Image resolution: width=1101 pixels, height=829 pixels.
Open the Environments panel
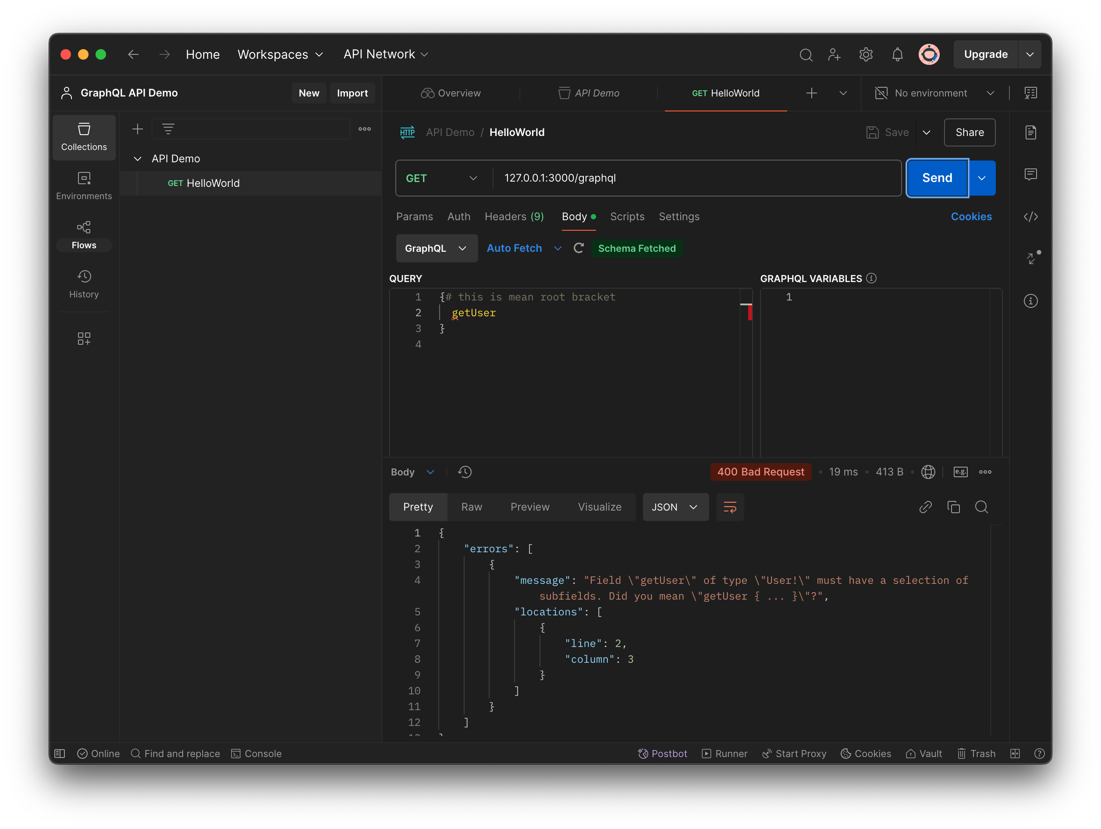(84, 186)
